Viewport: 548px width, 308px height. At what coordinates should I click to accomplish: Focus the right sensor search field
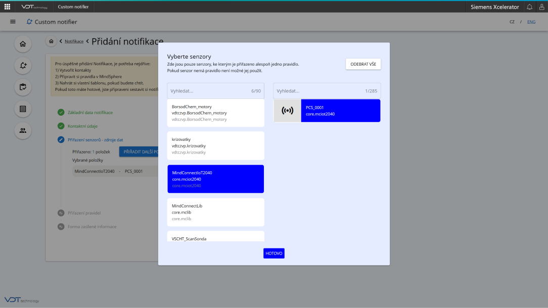[316, 91]
